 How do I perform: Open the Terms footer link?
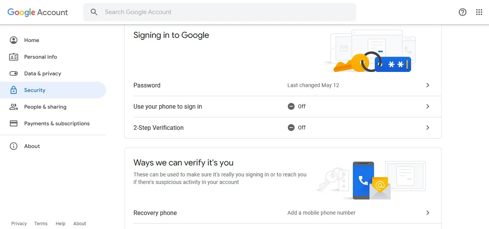click(x=41, y=224)
